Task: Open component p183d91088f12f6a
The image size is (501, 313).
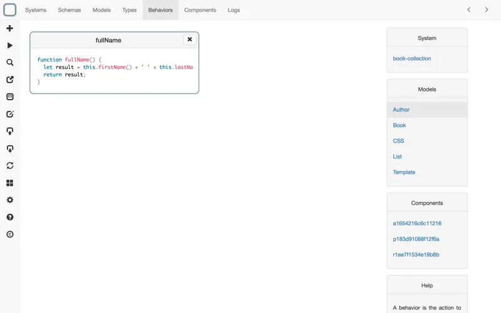Action: pos(416,239)
